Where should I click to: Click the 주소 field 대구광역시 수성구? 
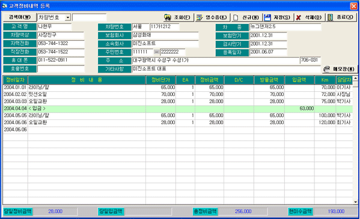pos(216,61)
